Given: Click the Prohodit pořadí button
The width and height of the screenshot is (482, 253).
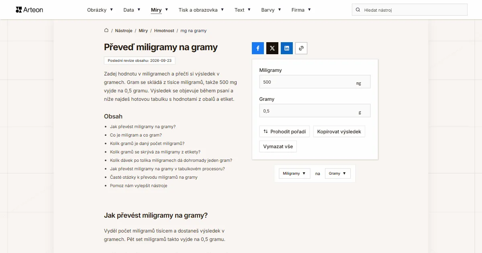Looking at the screenshot, I should coord(284,131).
